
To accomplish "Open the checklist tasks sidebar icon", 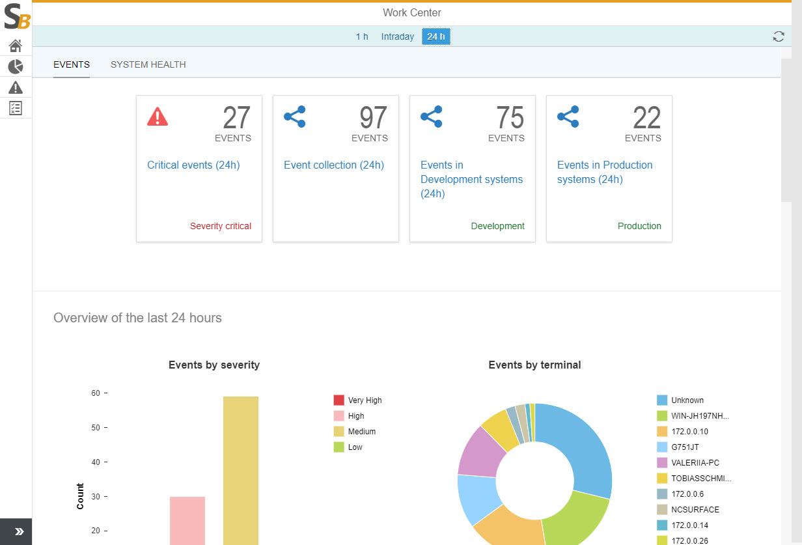I will (16, 108).
